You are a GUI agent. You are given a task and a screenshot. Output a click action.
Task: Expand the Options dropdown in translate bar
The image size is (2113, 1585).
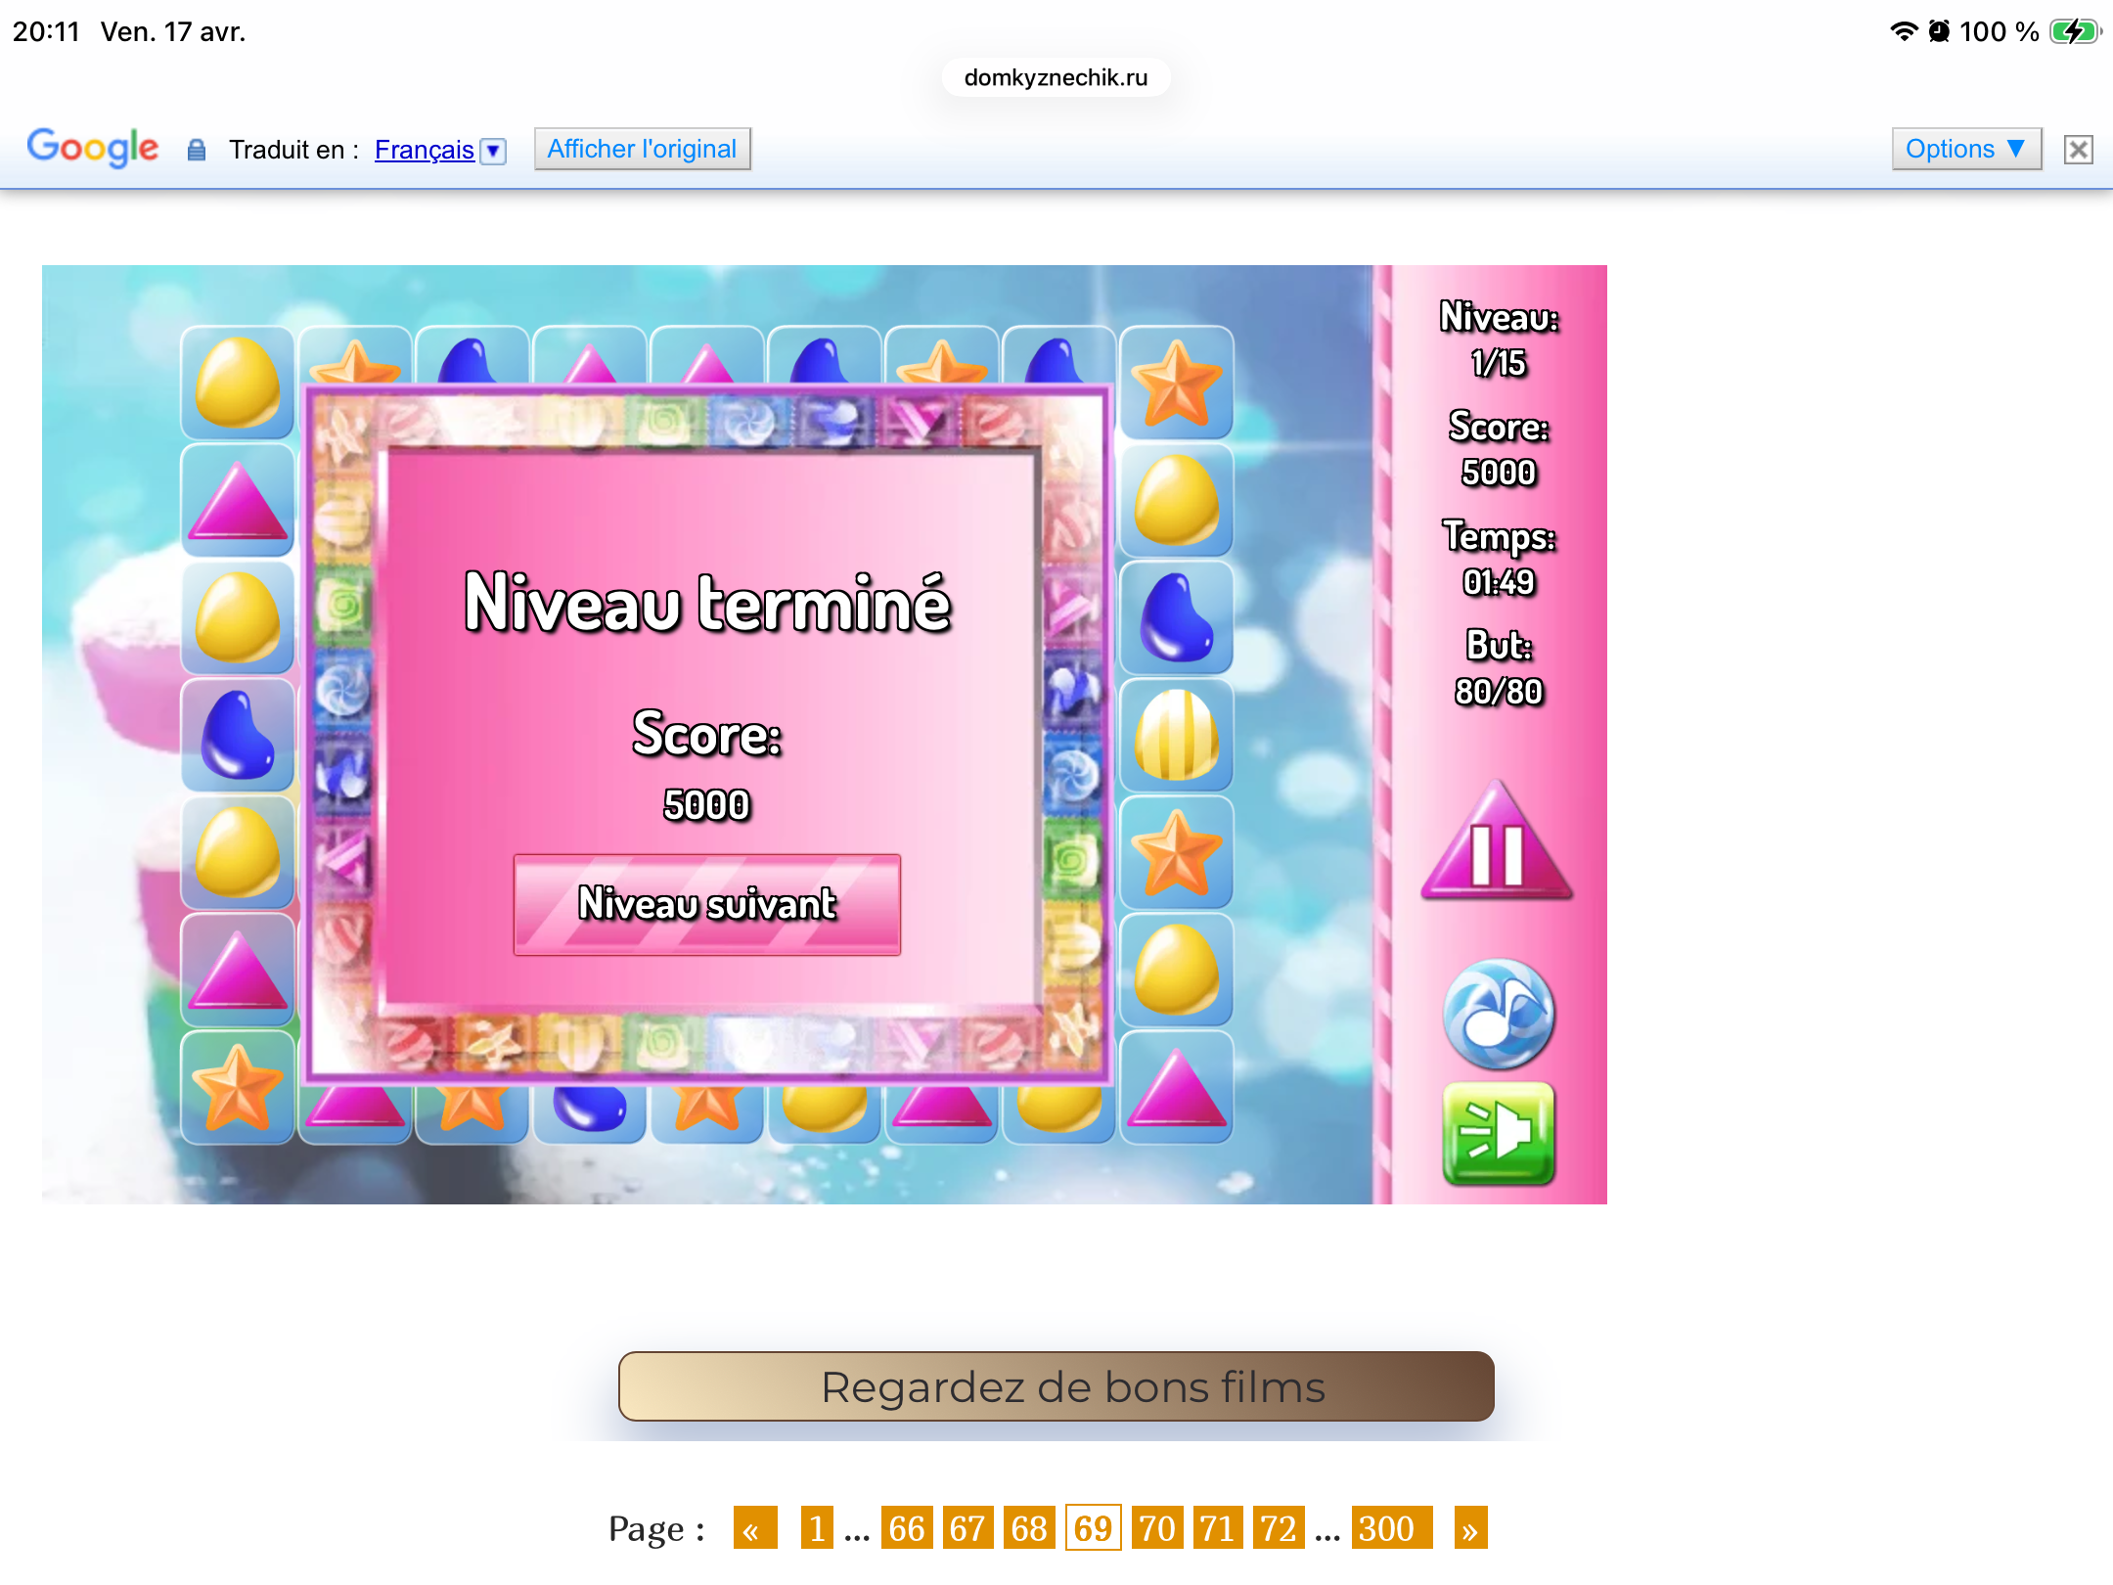tap(1965, 149)
